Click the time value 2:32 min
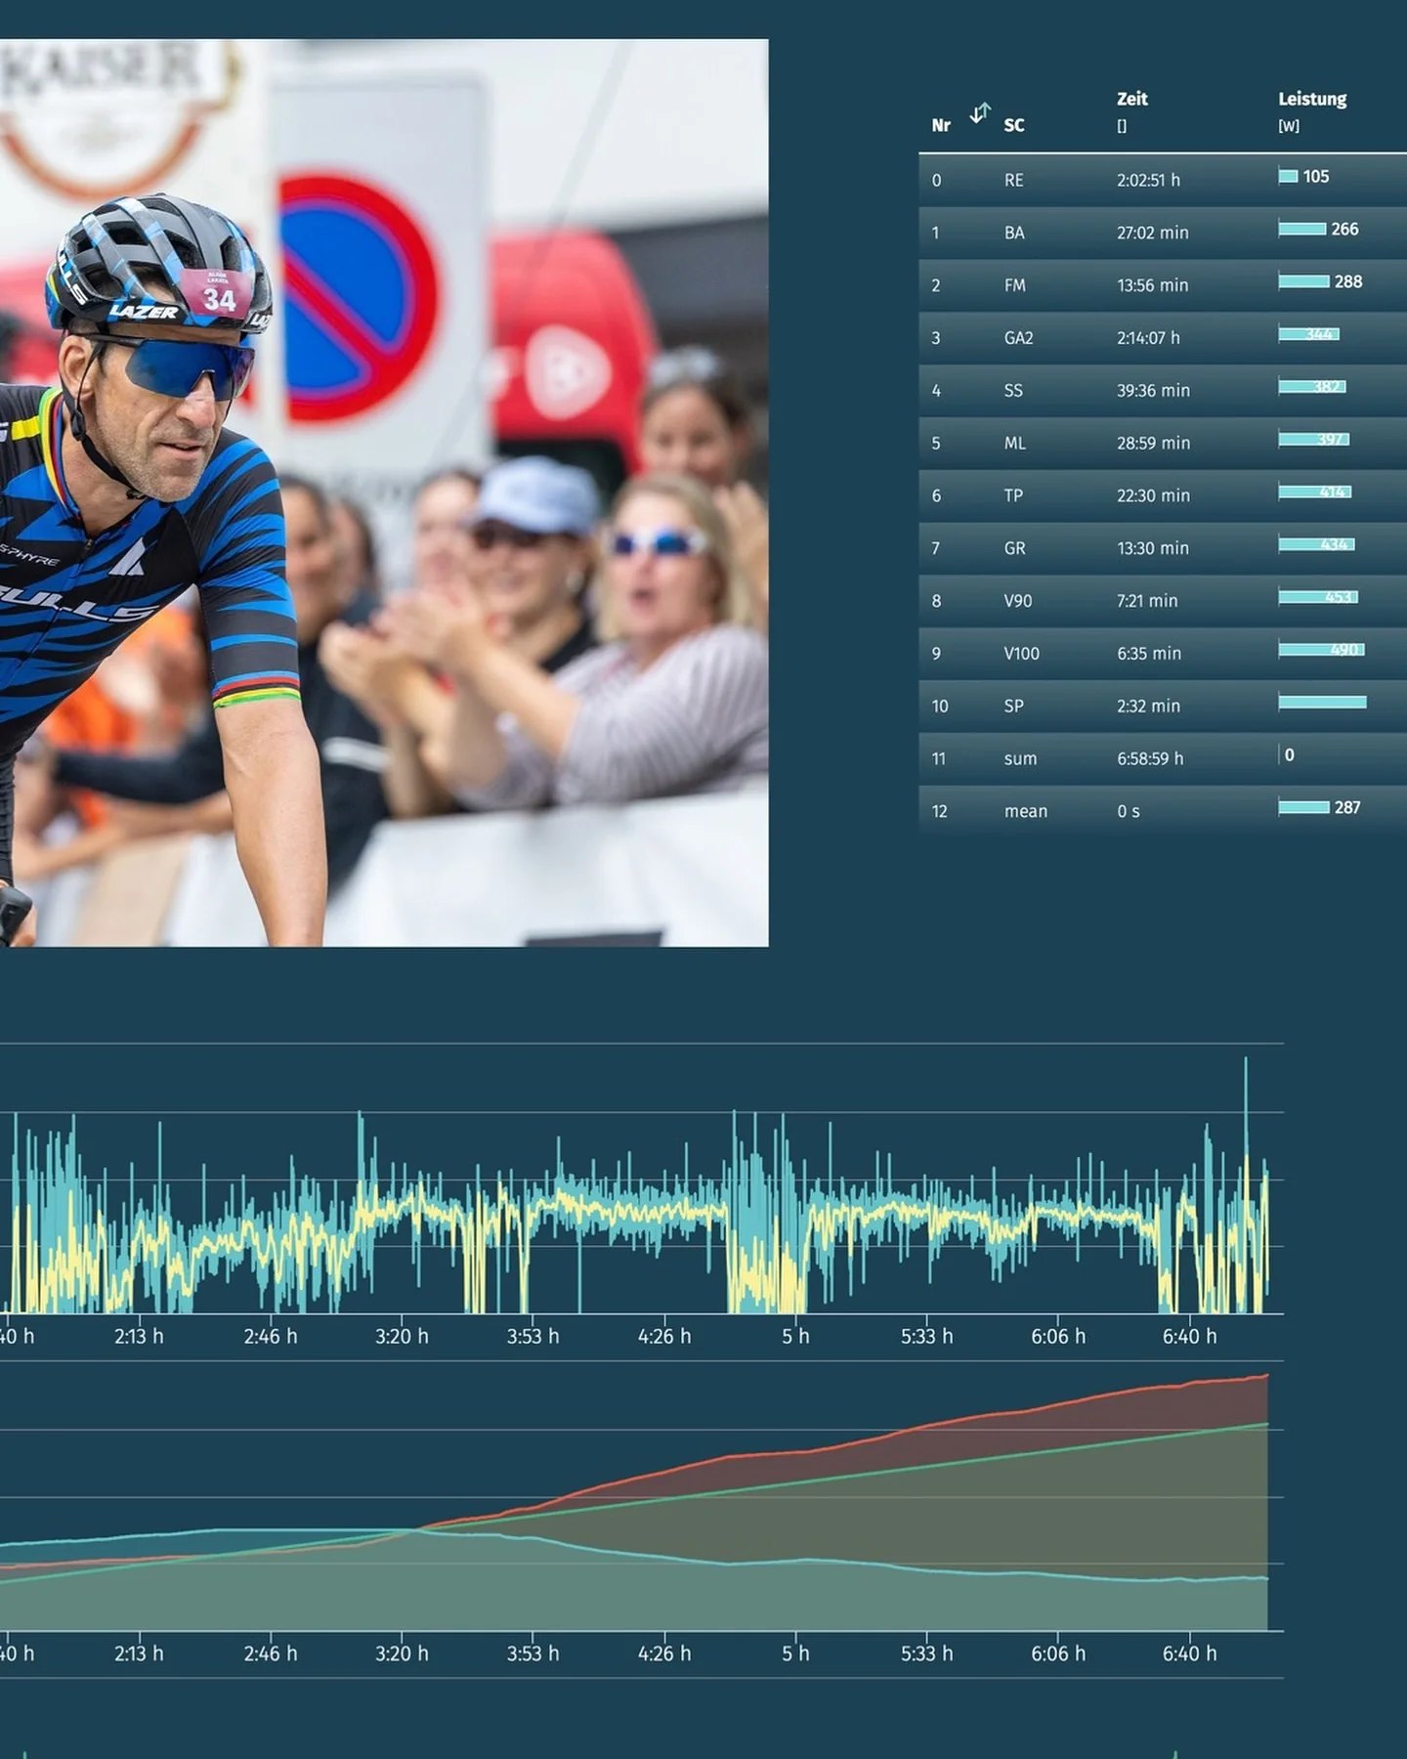 [x=1148, y=707]
